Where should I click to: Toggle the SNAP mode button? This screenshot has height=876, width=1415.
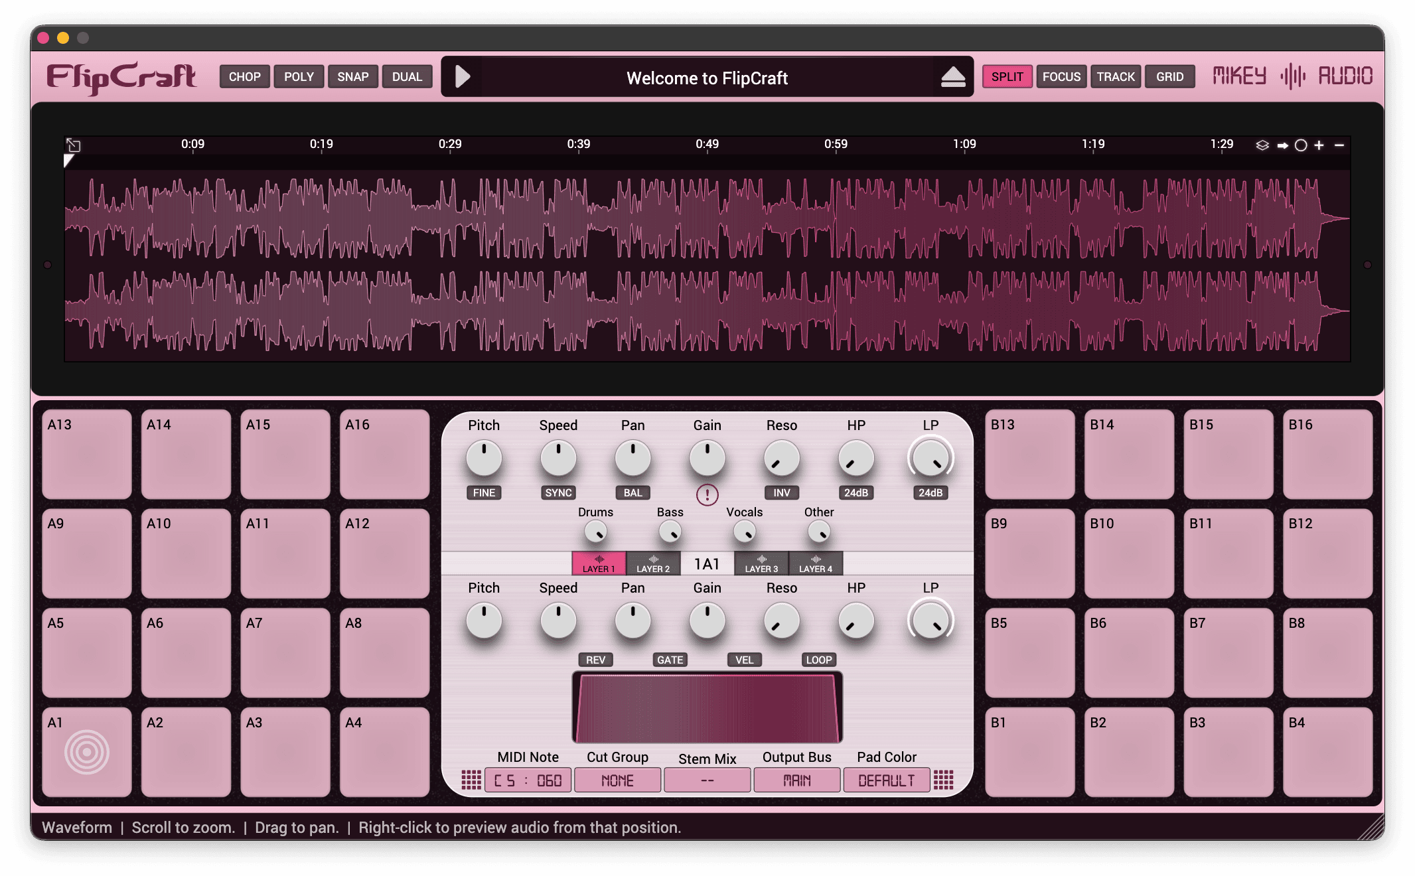click(x=352, y=77)
